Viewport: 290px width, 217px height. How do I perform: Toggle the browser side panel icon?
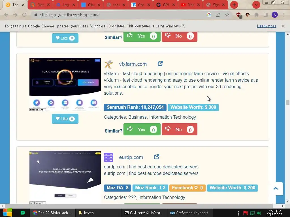coord(266,15)
